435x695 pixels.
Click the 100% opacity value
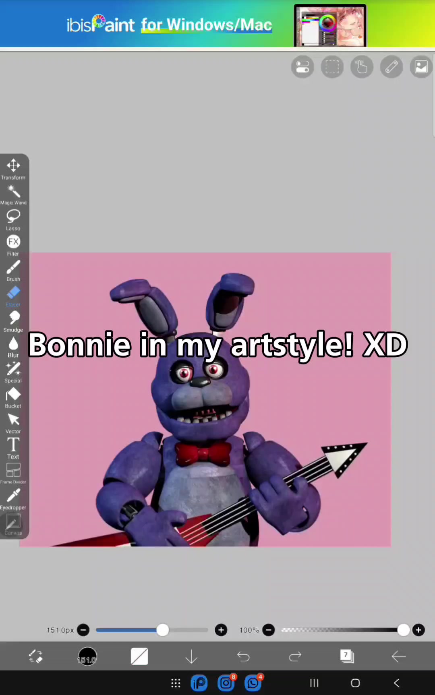click(249, 630)
